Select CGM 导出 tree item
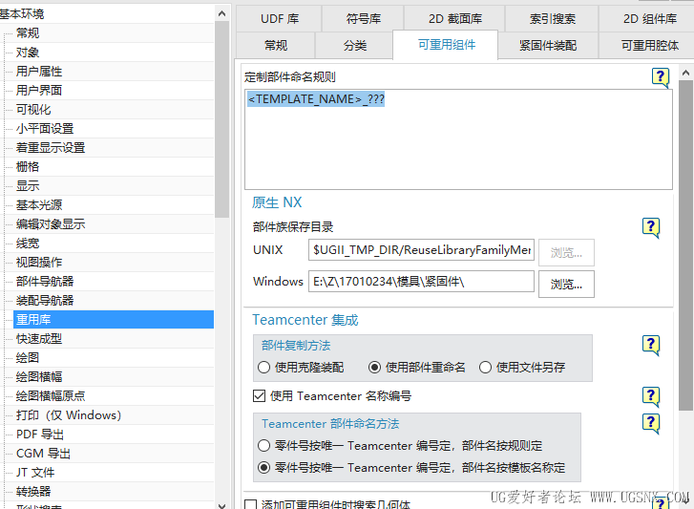 [x=43, y=454]
